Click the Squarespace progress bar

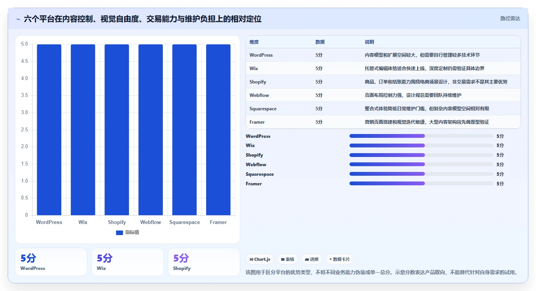click(421, 174)
